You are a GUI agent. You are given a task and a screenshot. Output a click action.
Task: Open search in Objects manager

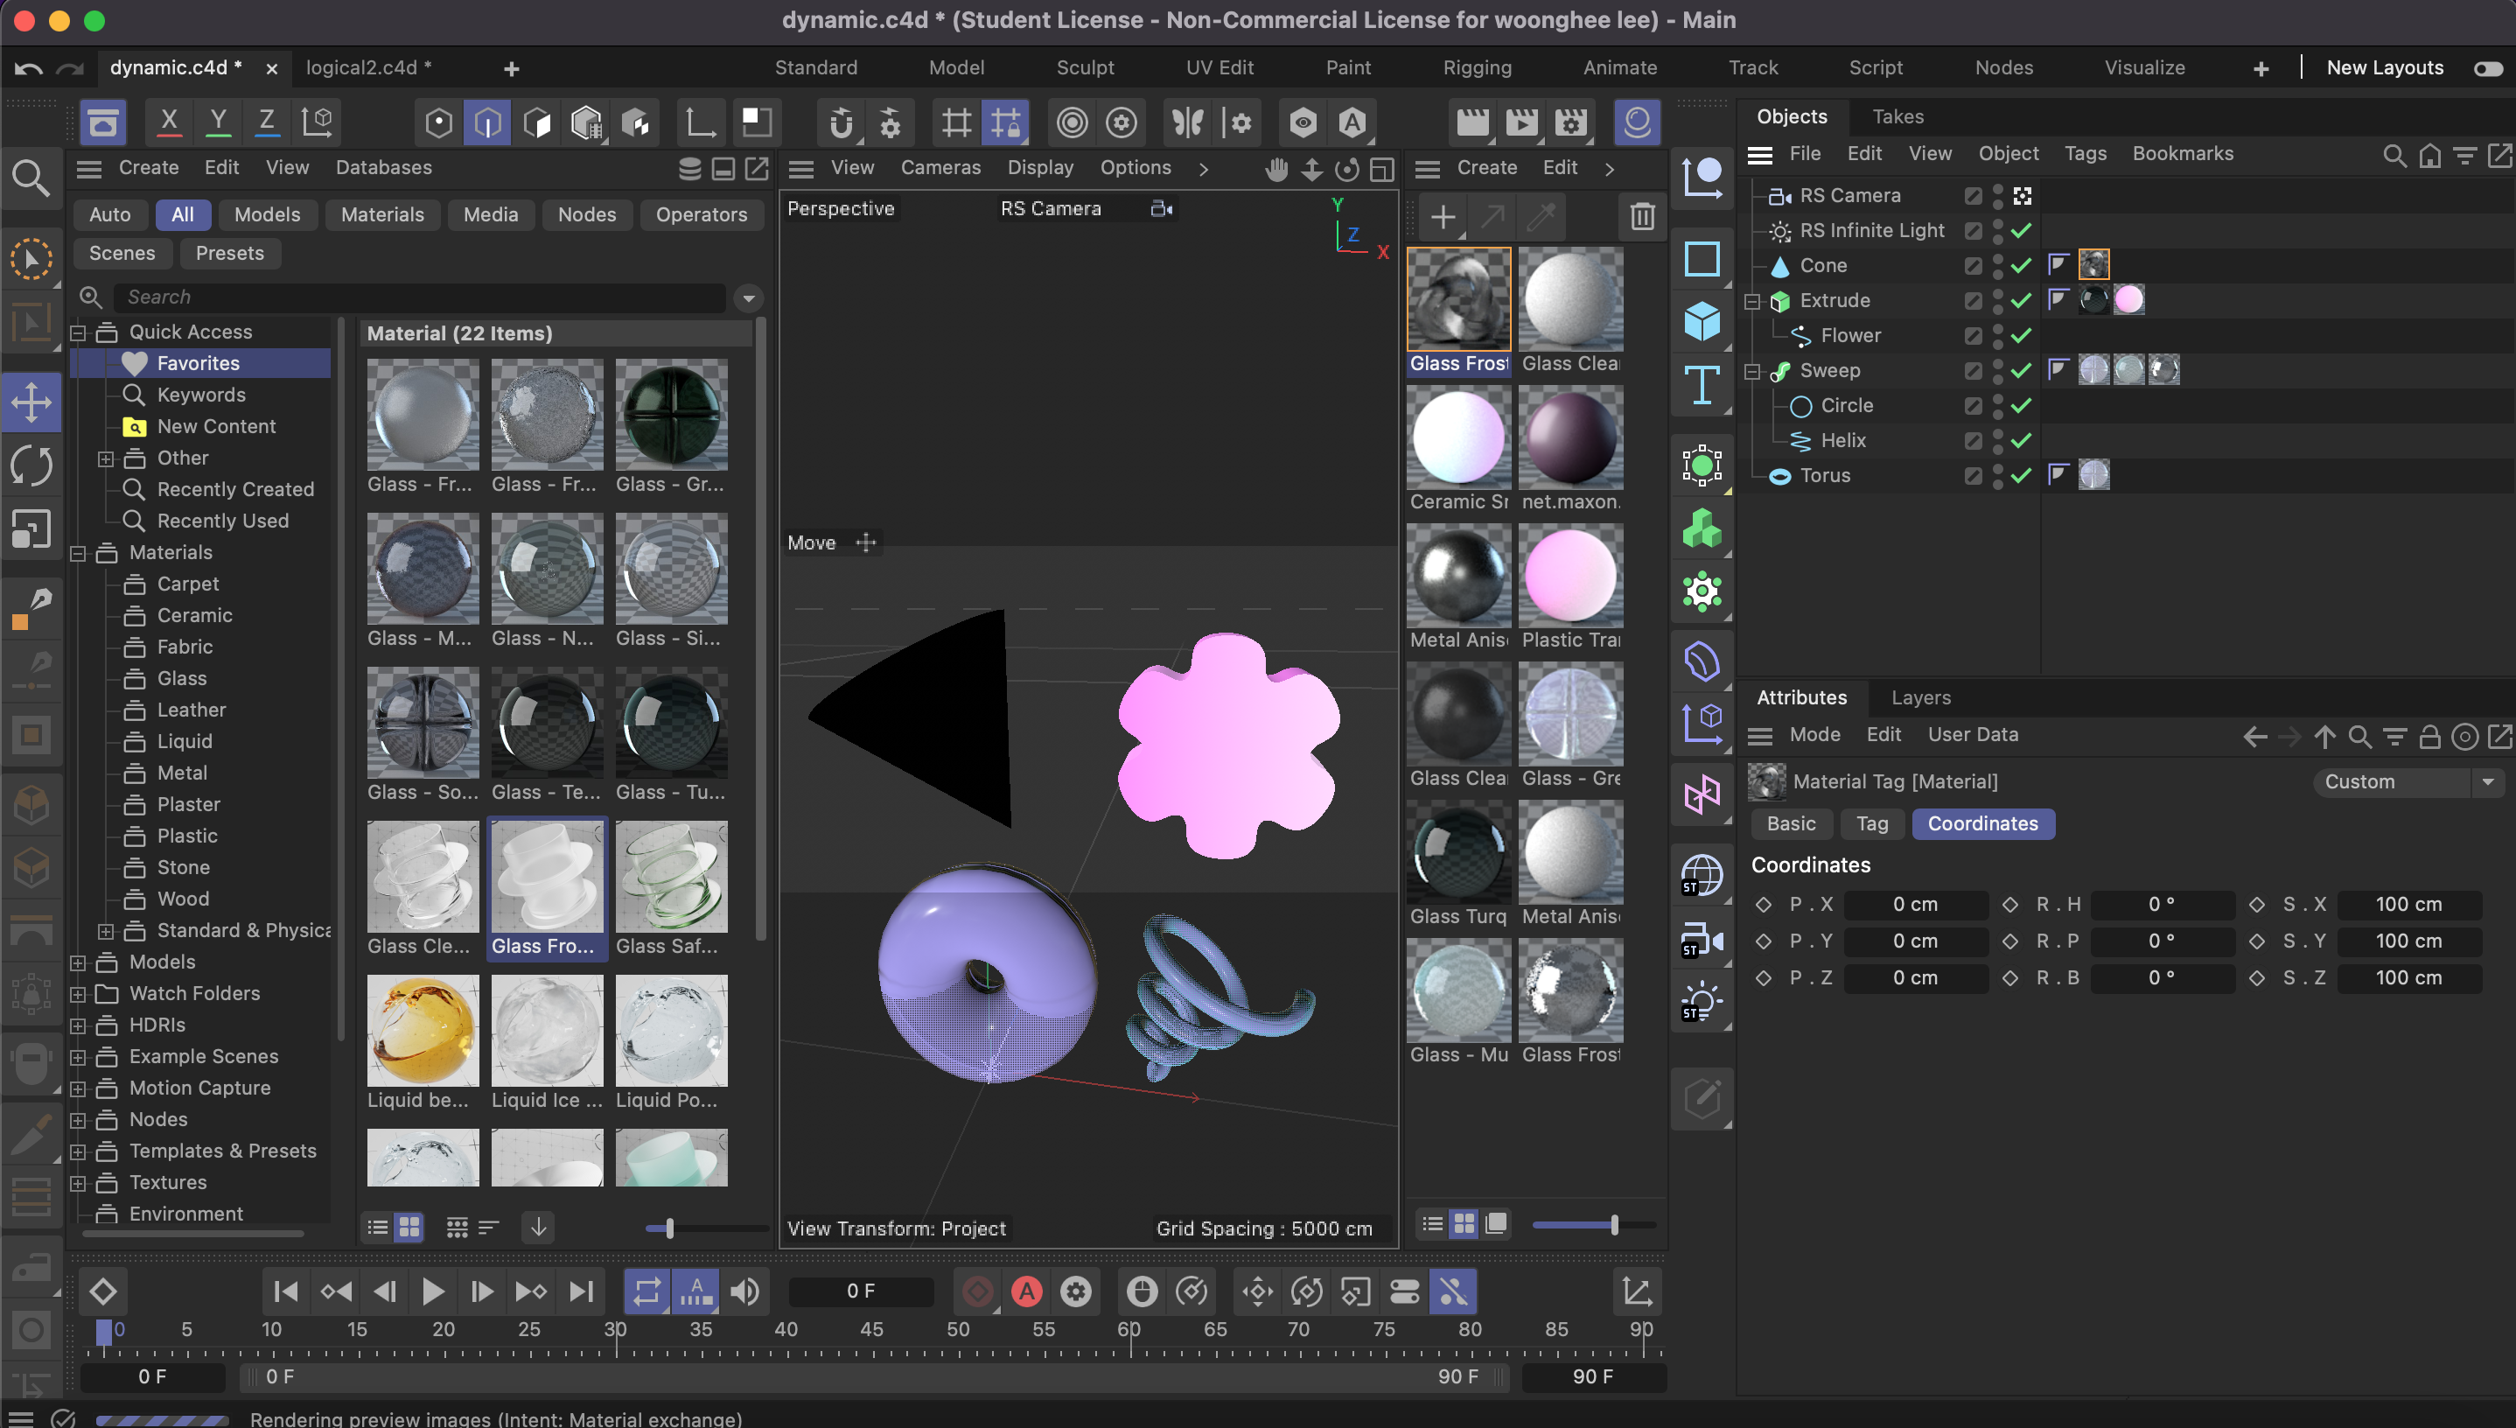pos(2394,155)
